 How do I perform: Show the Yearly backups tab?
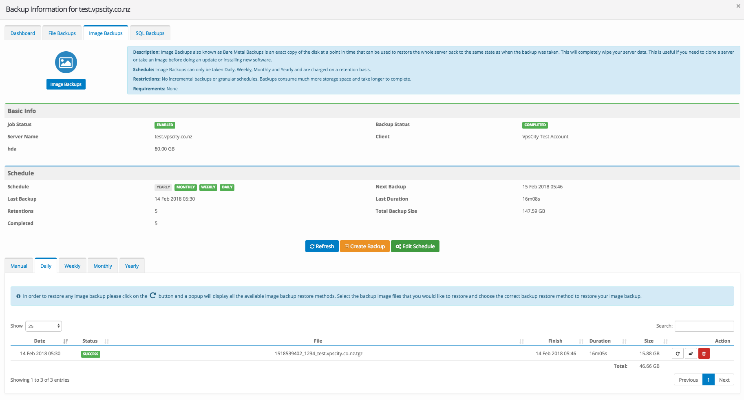click(x=132, y=266)
